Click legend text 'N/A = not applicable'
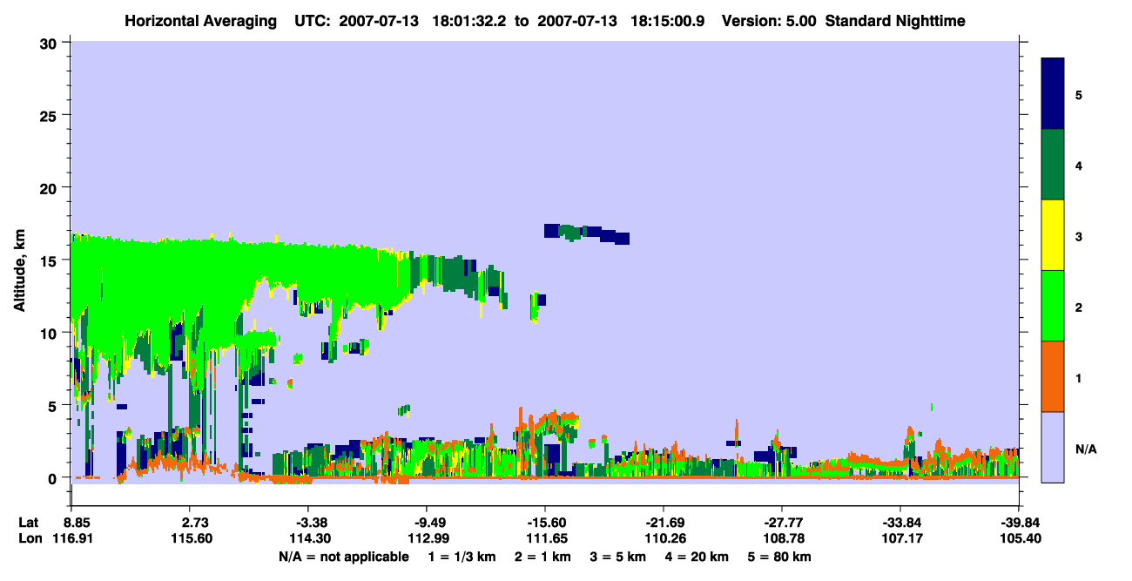Viewport: 1132px width, 581px height. 343,557
